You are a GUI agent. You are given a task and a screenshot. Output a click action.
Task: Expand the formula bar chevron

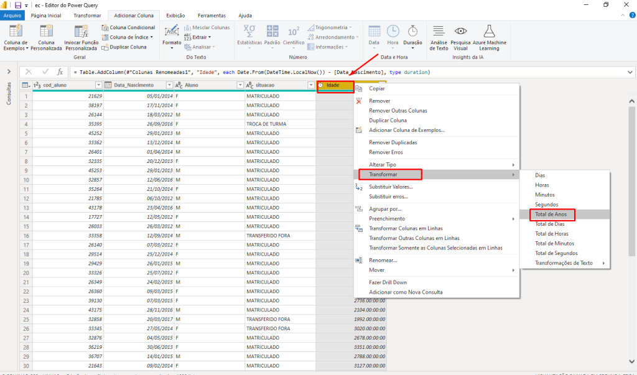(x=630, y=72)
